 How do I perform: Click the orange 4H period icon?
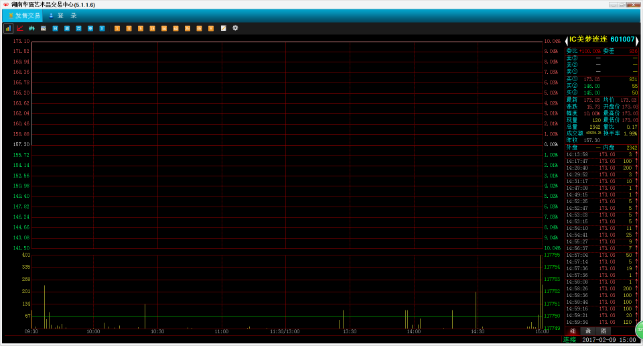[x=200, y=28]
